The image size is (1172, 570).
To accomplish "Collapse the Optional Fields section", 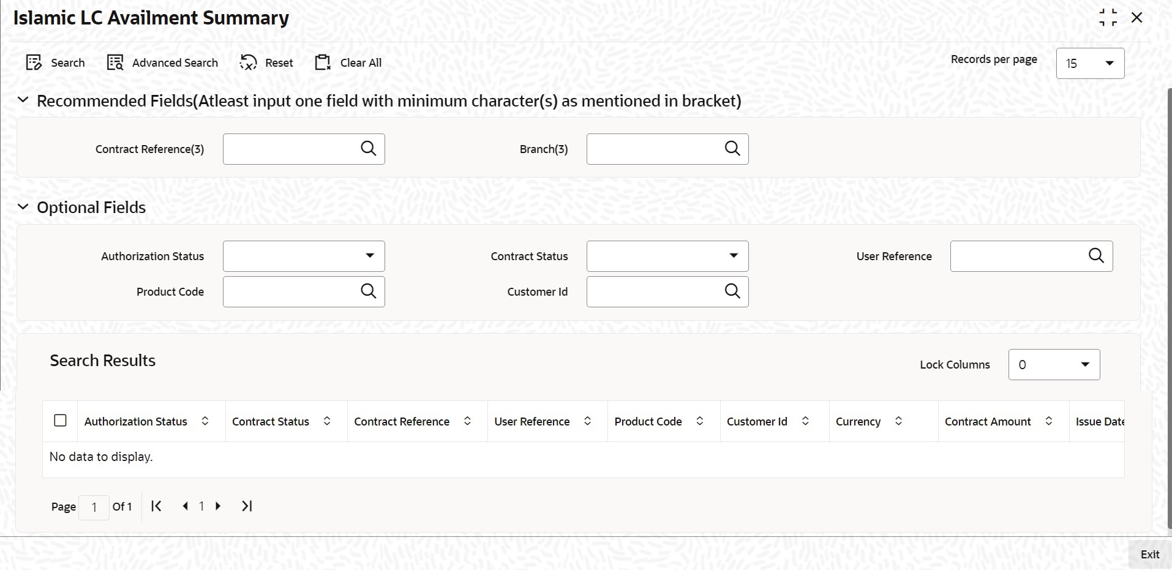I will pos(23,208).
